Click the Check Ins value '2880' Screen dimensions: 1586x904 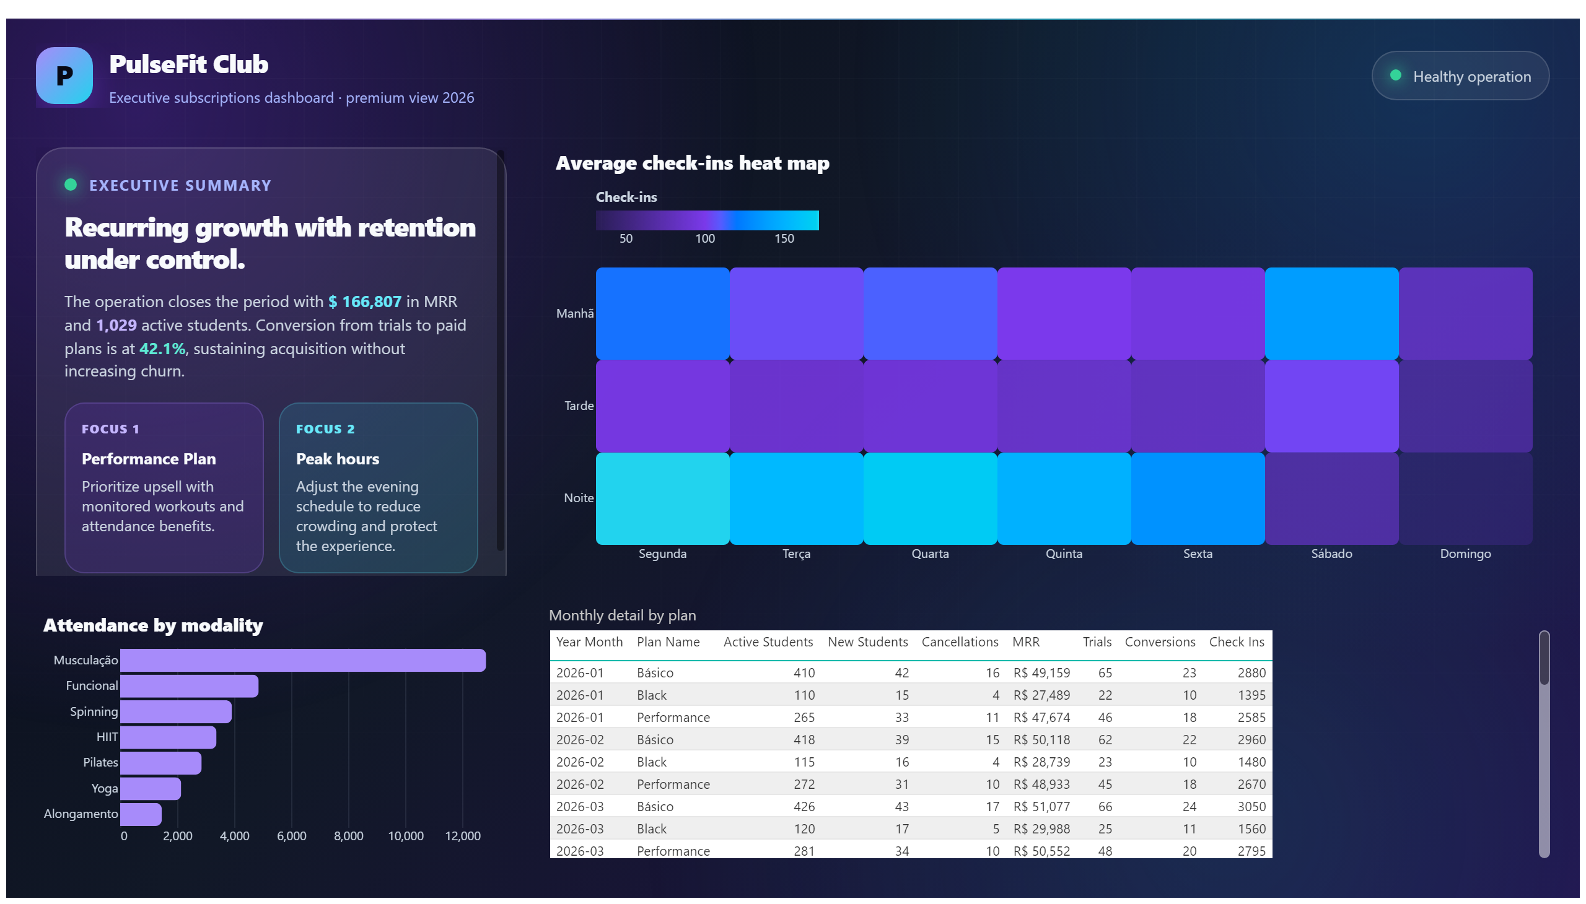(x=1251, y=673)
